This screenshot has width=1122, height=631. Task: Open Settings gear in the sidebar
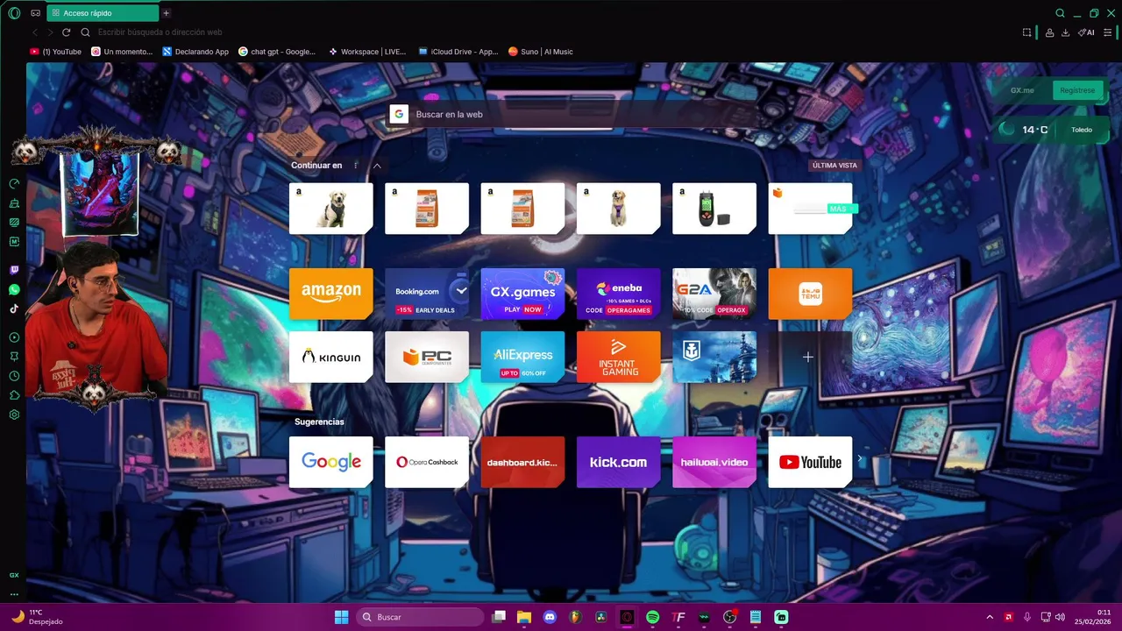click(14, 415)
